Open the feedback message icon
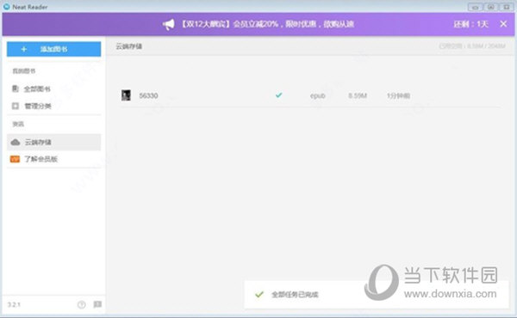The width and height of the screenshot is (517, 318). 97,304
